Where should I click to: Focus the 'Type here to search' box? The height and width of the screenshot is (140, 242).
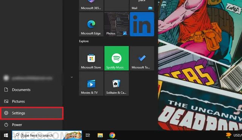[47, 135]
